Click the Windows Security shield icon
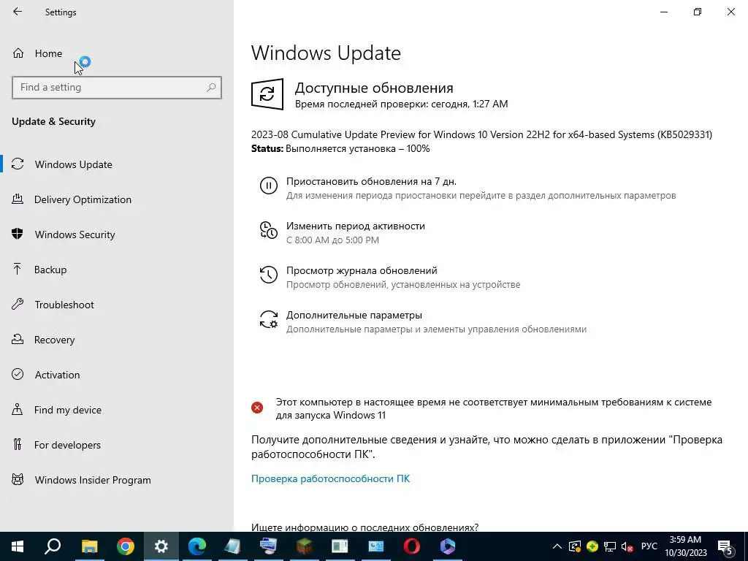 [x=18, y=234]
